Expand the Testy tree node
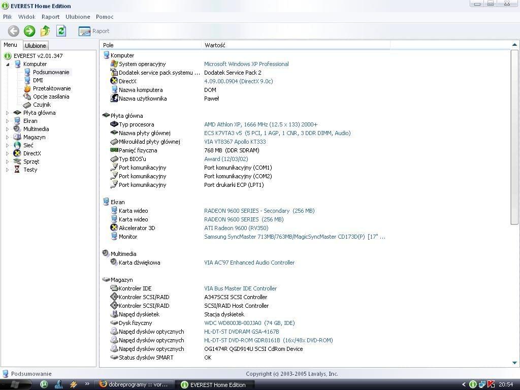Image resolution: width=520 pixels, height=390 pixels. pyautogui.click(x=7, y=170)
